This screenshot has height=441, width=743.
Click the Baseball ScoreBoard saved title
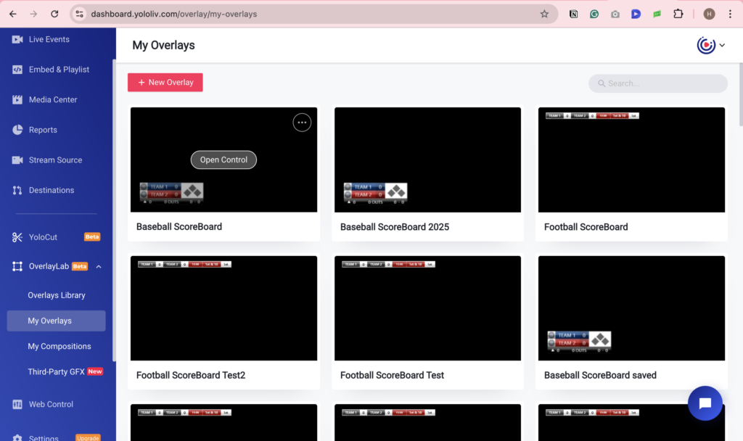(600, 375)
